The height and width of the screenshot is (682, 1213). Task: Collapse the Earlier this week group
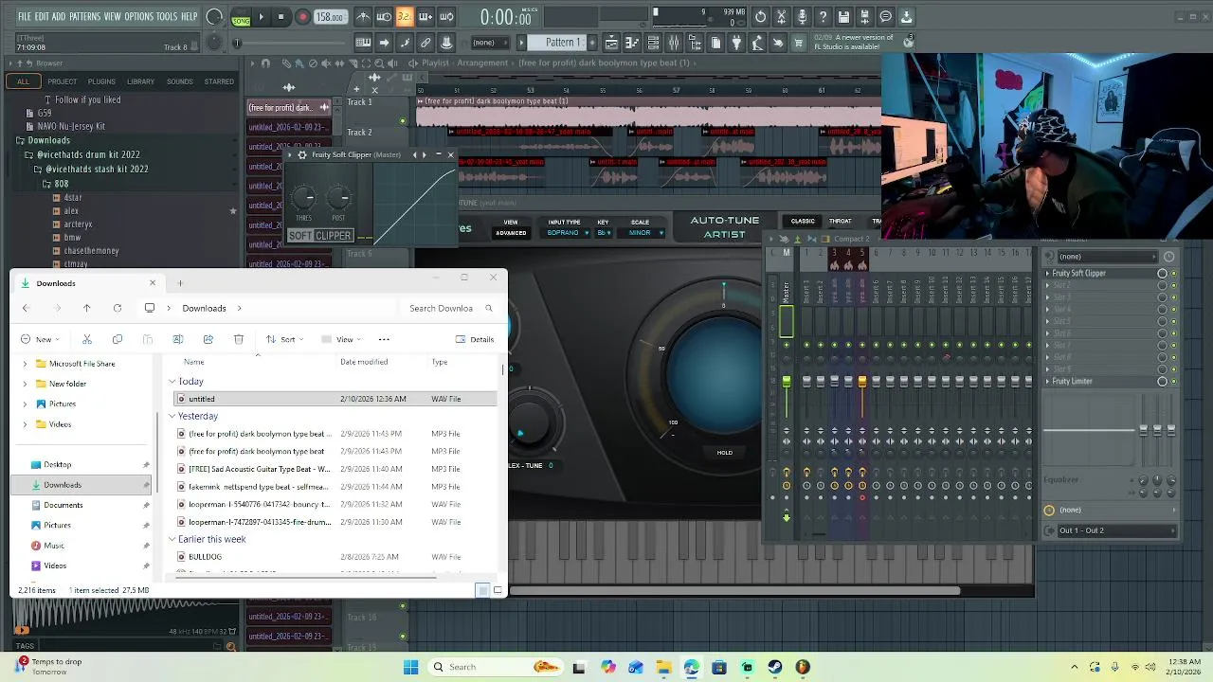point(172,539)
